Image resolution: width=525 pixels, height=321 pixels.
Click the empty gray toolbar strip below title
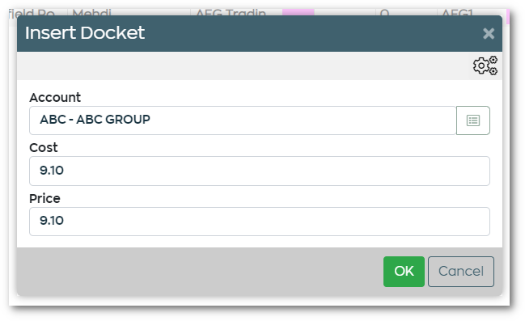pos(243,65)
